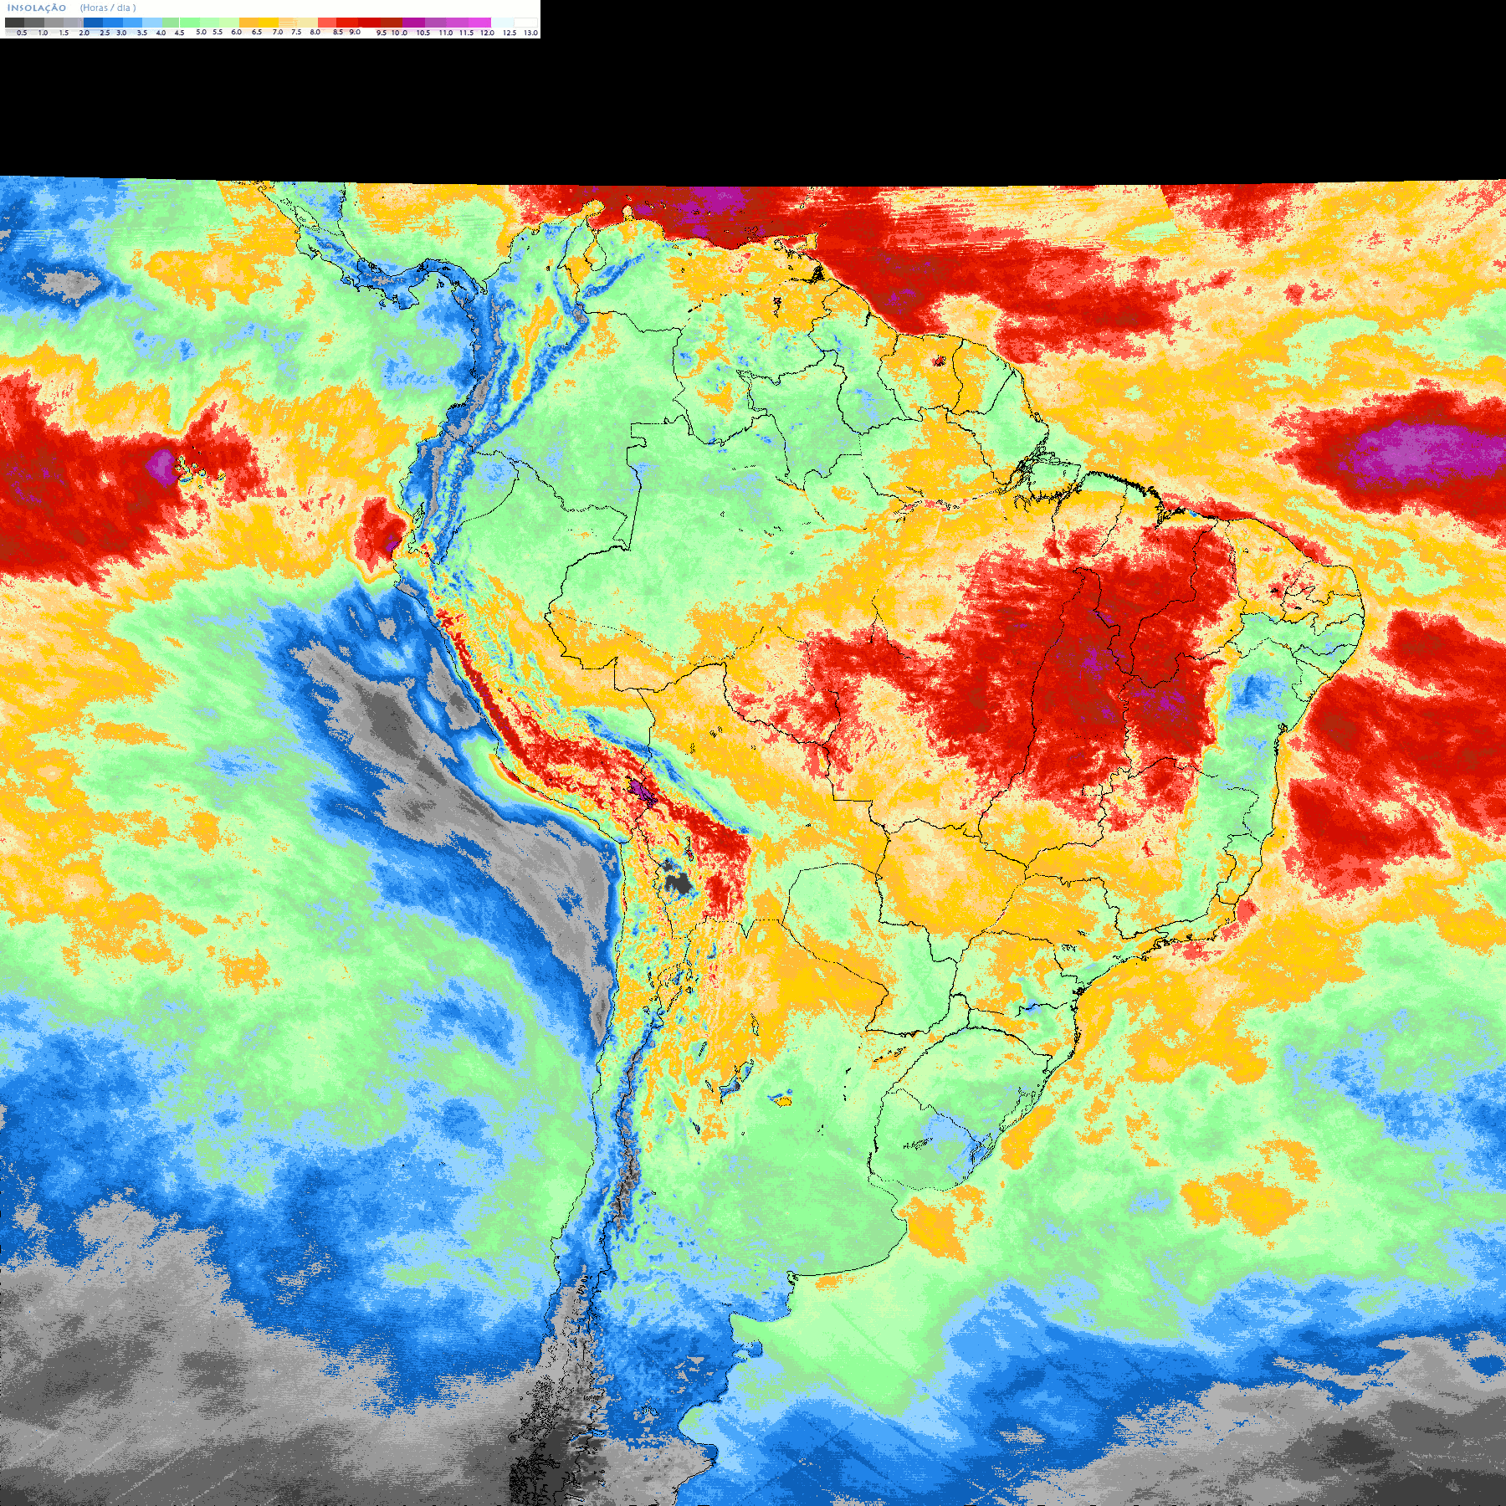The width and height of the screenshot is (1506, 1506).
Task: Select the darkest gray legend swatch
Action: [14, 23]
